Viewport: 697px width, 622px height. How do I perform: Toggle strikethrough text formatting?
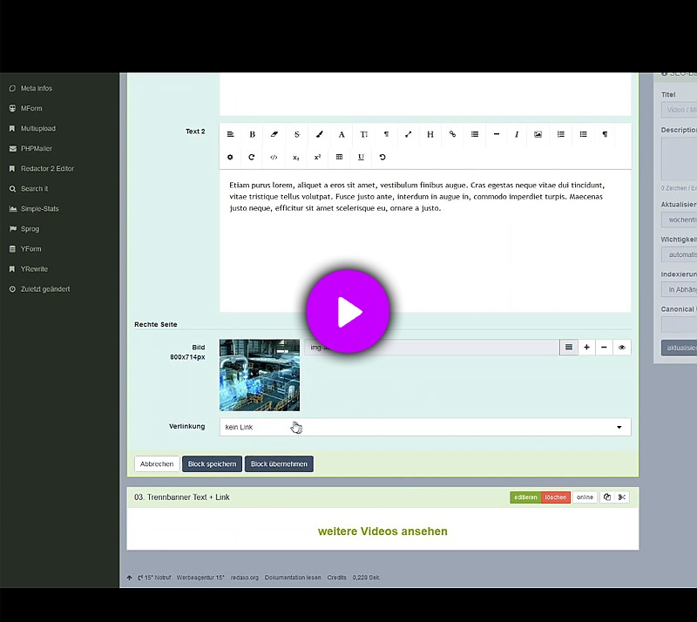click(296, 135)
